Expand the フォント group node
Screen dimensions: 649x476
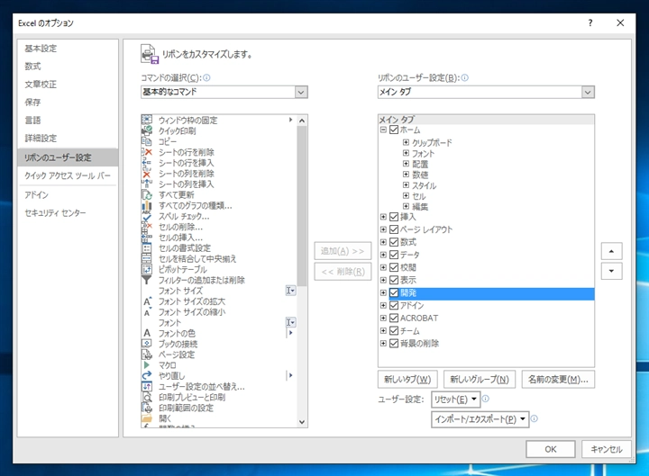(406, 153)
